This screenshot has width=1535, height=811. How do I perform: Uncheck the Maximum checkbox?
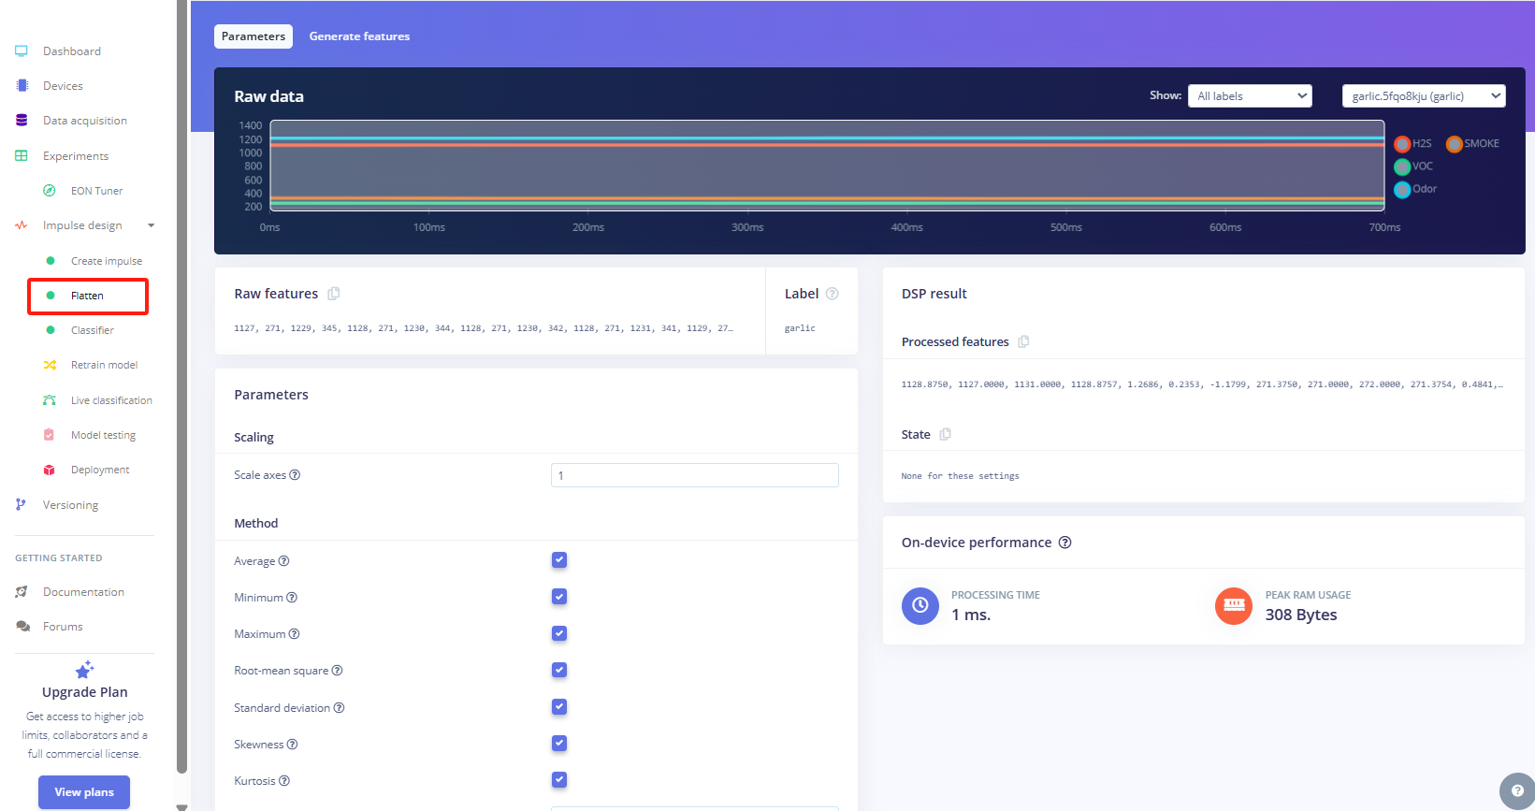pos(559,633)
